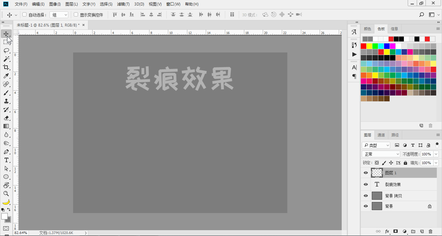Open the 类型 layer filter dropdown
The height and width of the screenshot is (236, 442).
coord(376,145)
